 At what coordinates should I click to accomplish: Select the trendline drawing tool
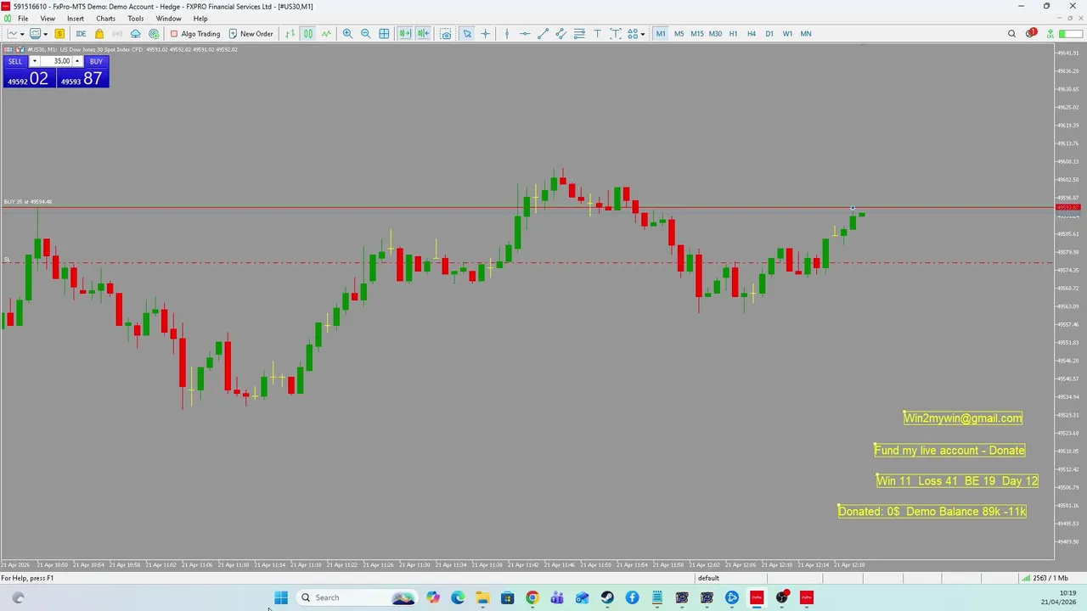coord(543,34)
